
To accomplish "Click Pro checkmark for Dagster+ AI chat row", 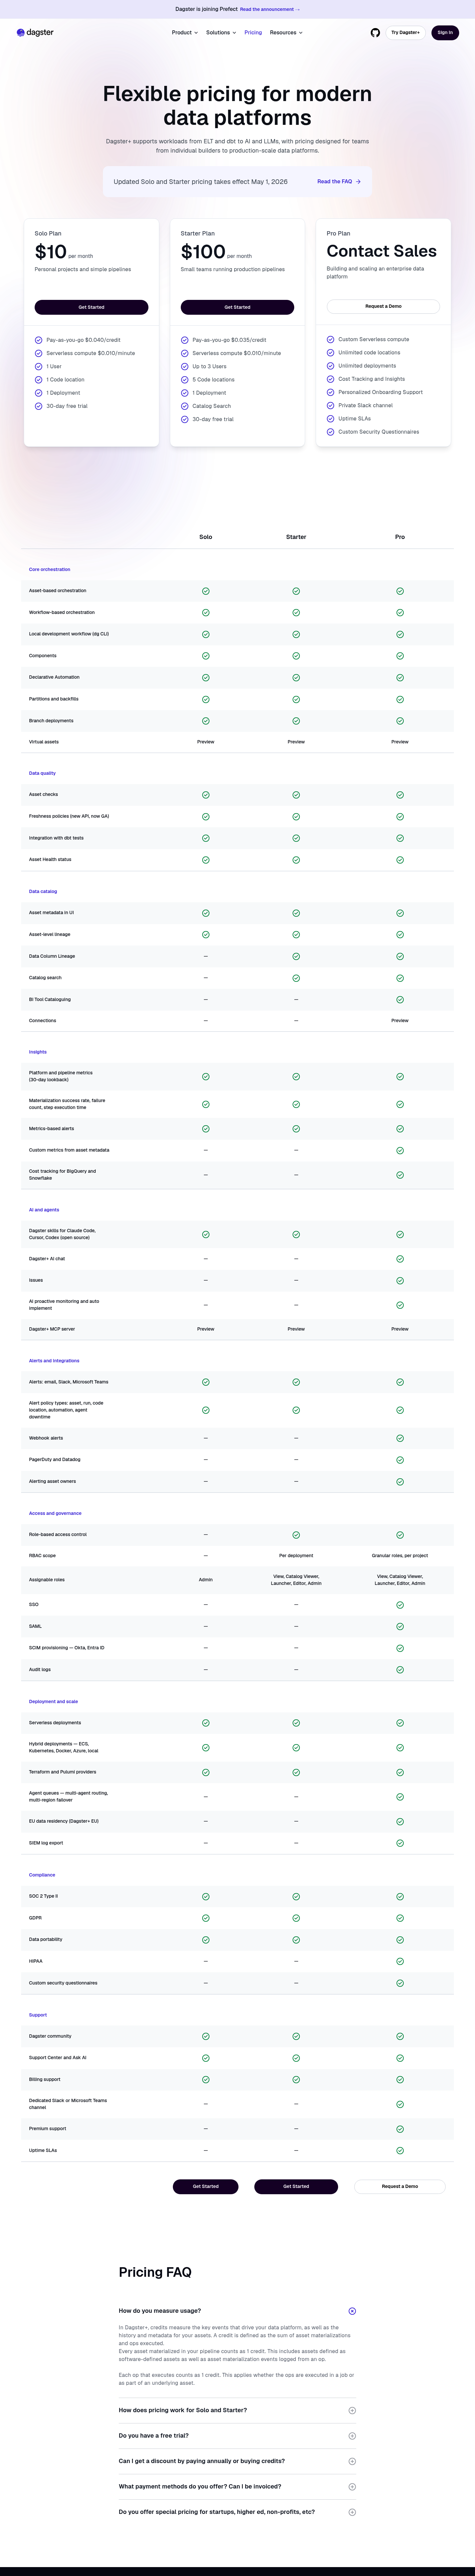I will 400,1259.
